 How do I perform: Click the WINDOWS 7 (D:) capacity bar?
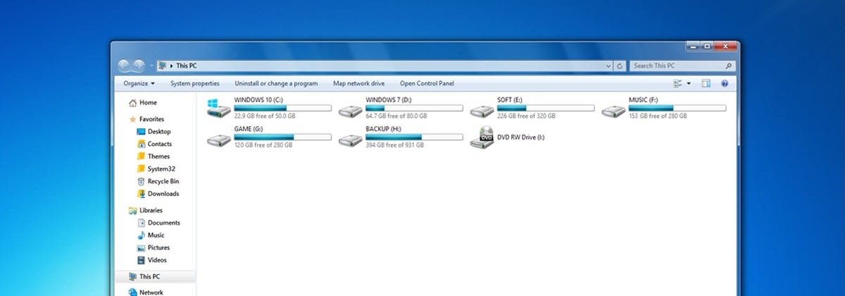414,108
